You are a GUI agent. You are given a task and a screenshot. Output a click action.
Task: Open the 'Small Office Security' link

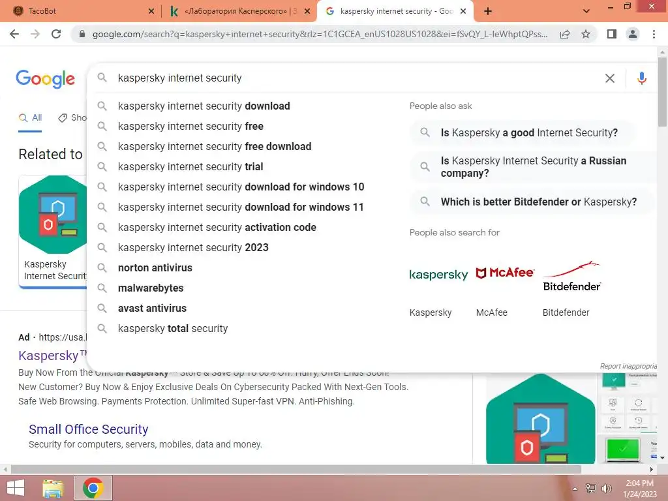89,429
